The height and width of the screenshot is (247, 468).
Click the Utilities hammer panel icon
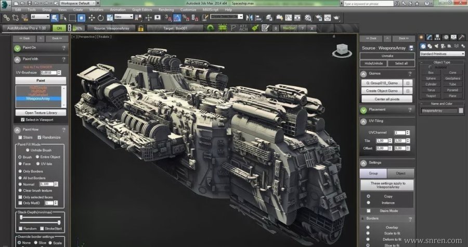[461, 37]
